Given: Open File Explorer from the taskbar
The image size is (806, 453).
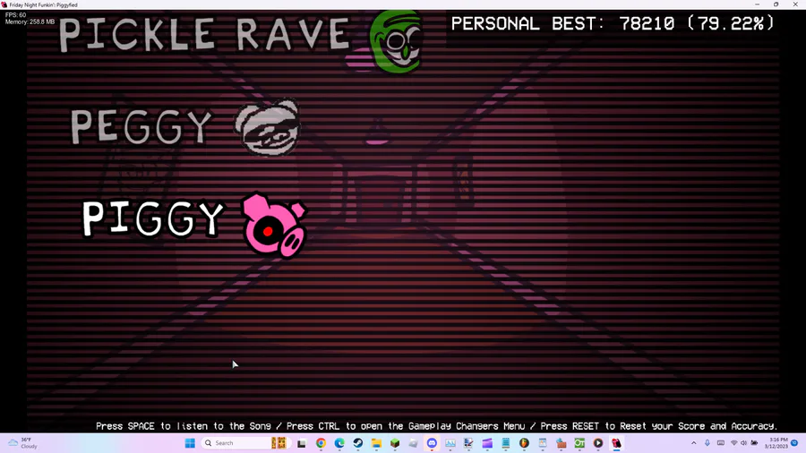Looking at the screenshot, I should coord(376,443).
